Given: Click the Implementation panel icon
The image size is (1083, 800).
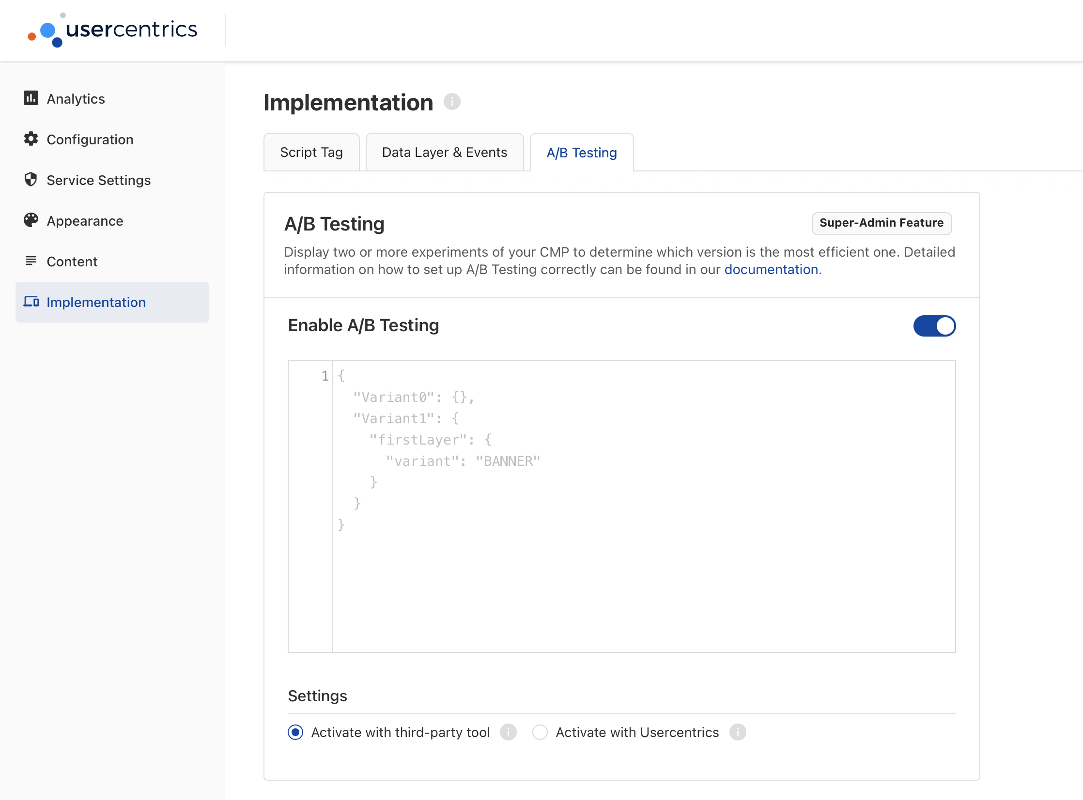Looking at the screenshot, I should (x=30, y=302).
